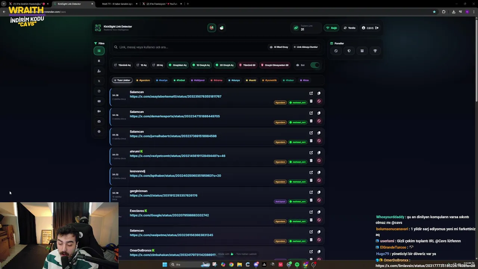Select the #dunya category tab
The width and height of the screenshot is (478, 269).
[x=234, y=80]
